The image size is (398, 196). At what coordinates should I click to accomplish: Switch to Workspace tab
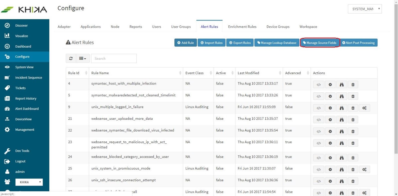(308, 27)
